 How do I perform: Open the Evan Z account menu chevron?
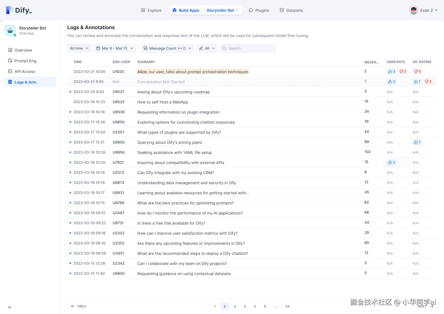436,10
